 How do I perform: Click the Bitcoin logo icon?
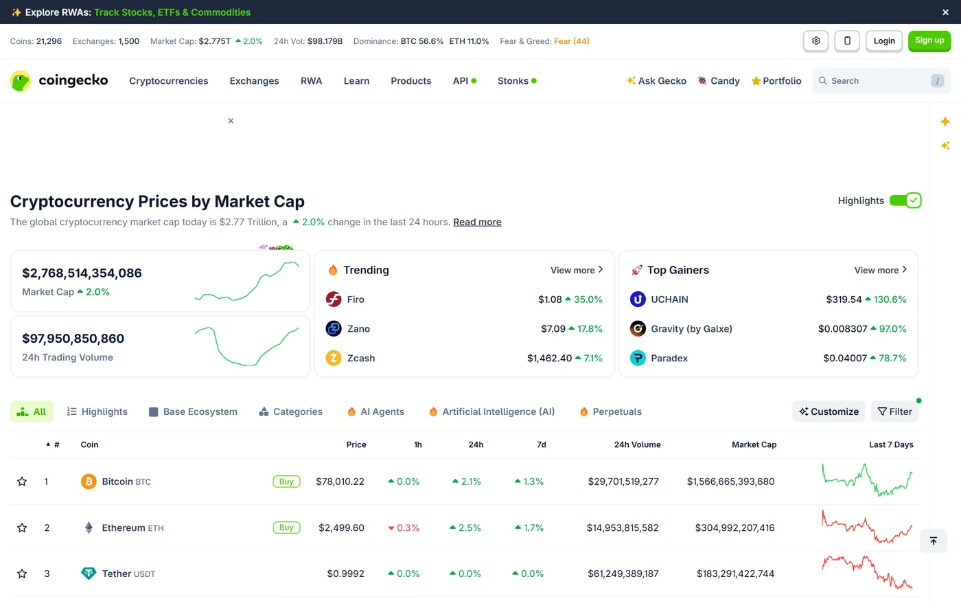tap(89, 481)
